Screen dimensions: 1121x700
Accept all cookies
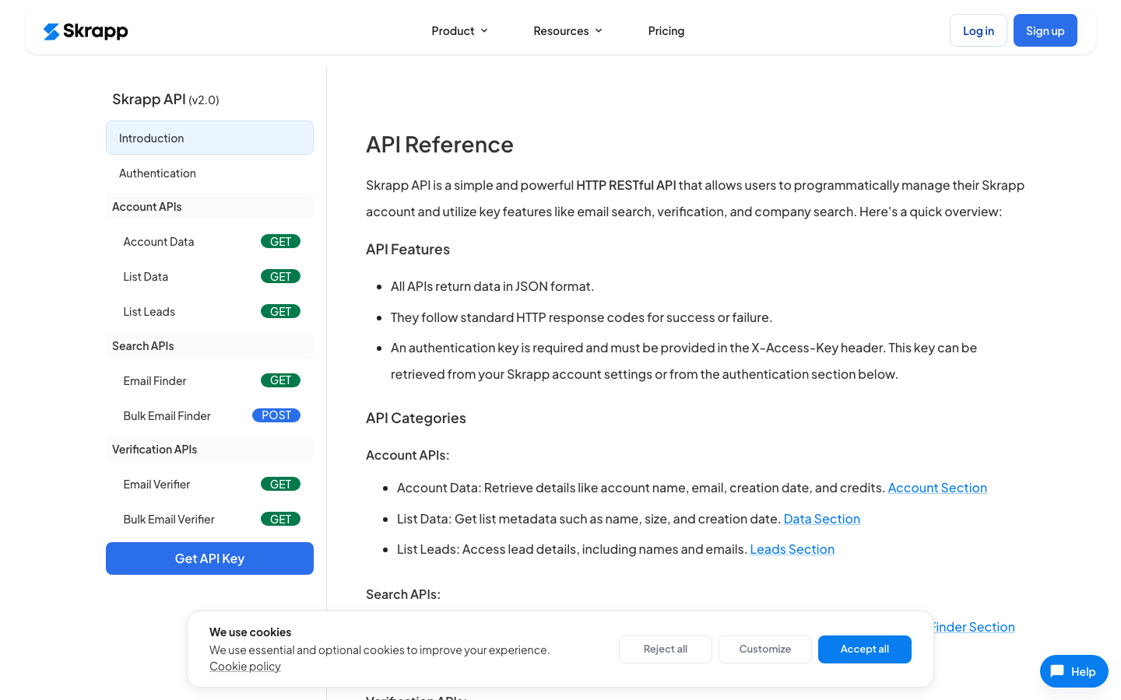coord(865,649)
